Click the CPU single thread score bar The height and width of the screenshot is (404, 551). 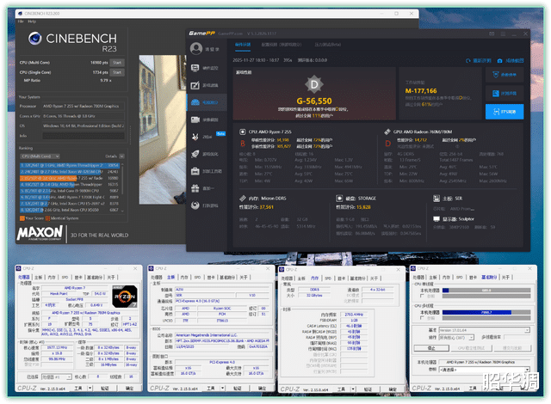pyautogui.click(x=486, y=291)
